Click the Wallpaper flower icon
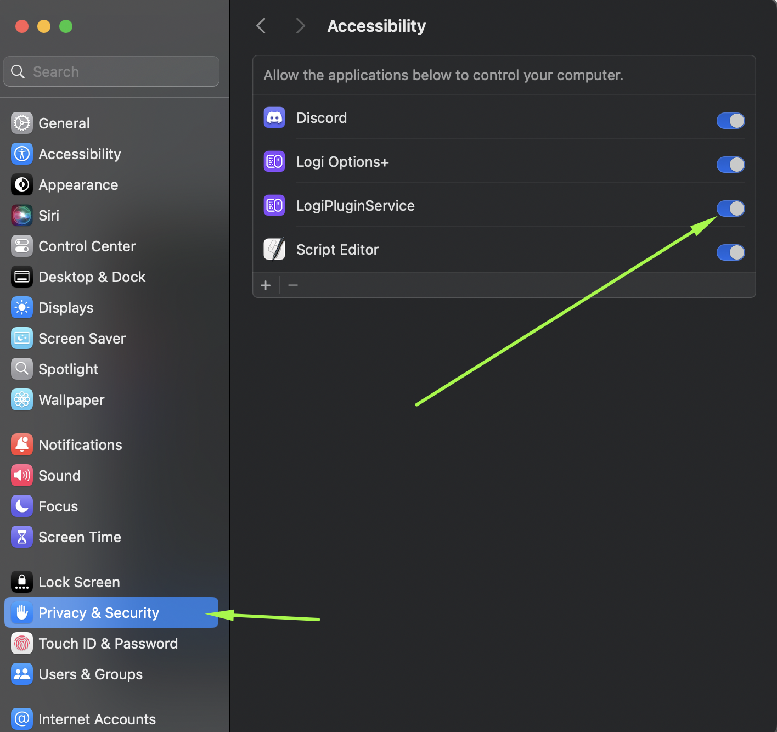Screen dimensions: 777x732 point(22,400)
